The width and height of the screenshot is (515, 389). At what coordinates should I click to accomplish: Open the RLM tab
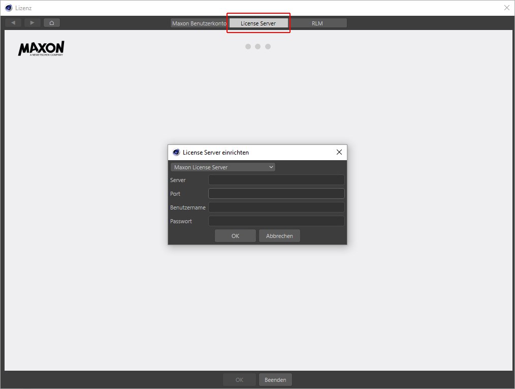click(317, 23)
